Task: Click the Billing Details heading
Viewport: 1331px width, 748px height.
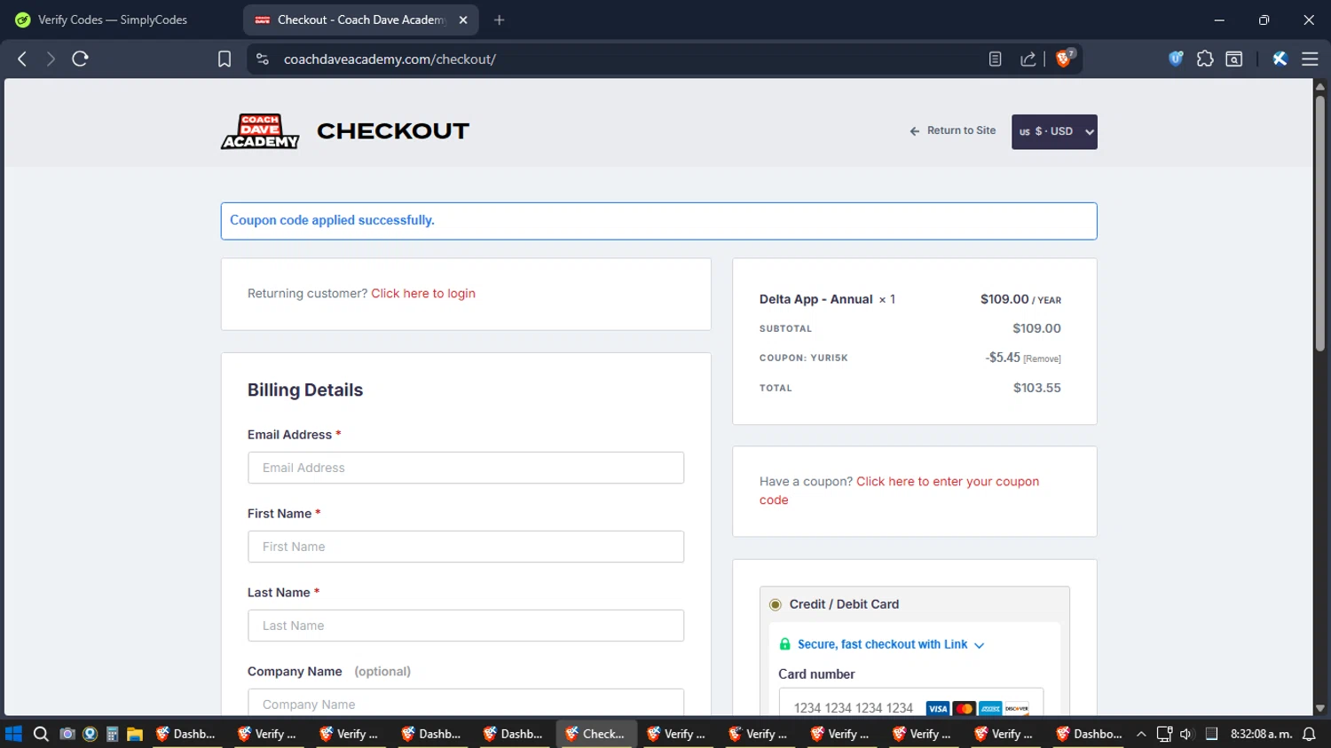Action: pyautogui.click(x=305, y=390)
